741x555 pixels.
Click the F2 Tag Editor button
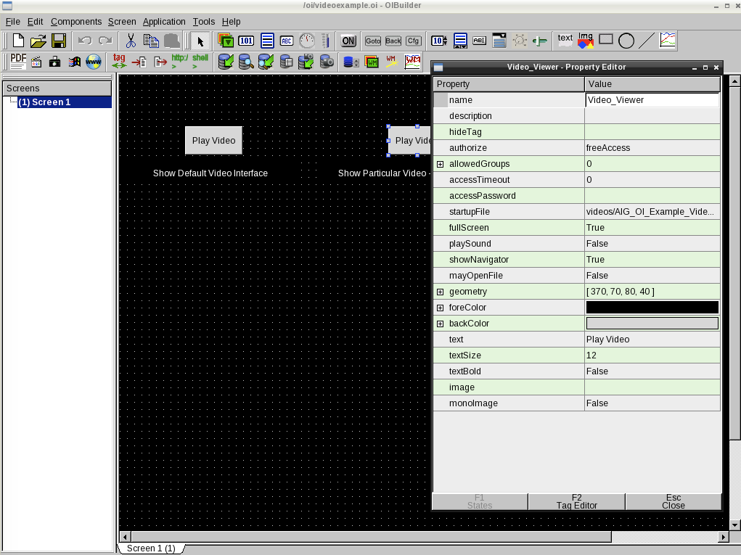click(x=576, y=501)
